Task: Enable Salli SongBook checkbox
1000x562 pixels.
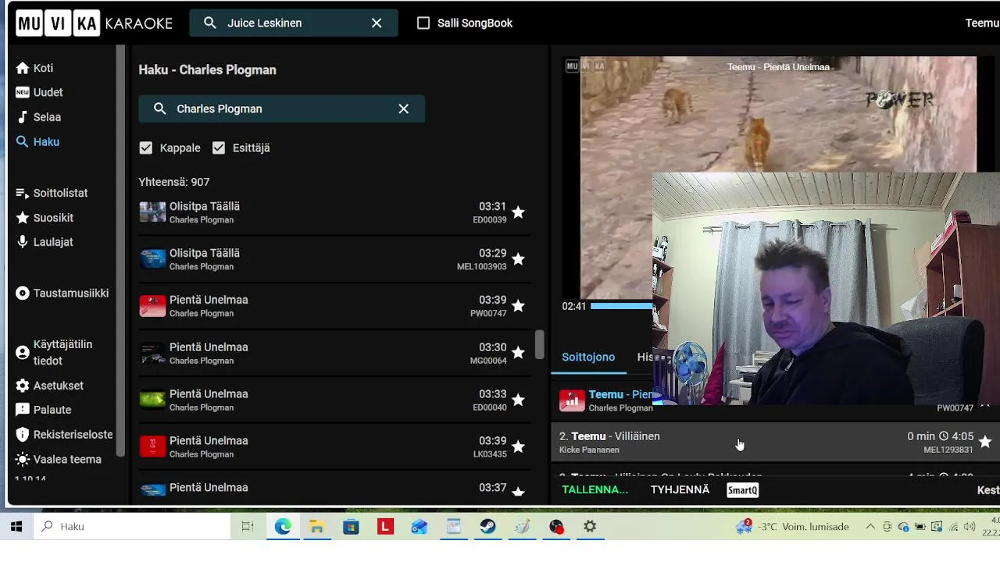Action: point(423,23)
